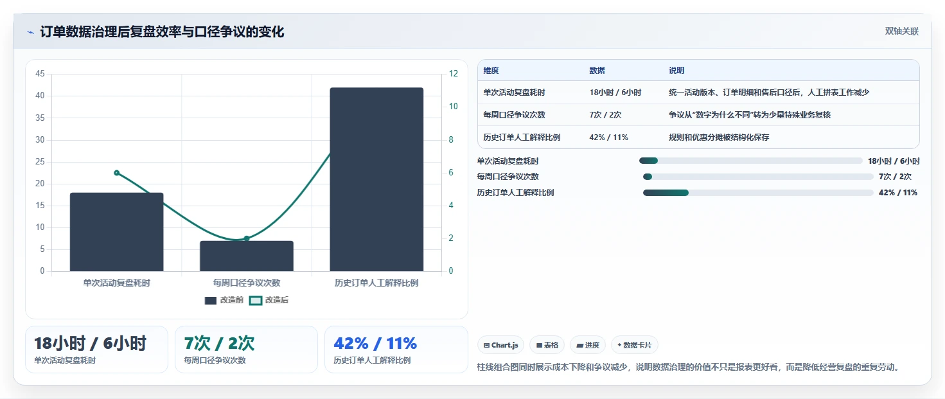Click x-axis label 单次活动复盘耗时
The image size is (945, 399).
tap(116, 283)
